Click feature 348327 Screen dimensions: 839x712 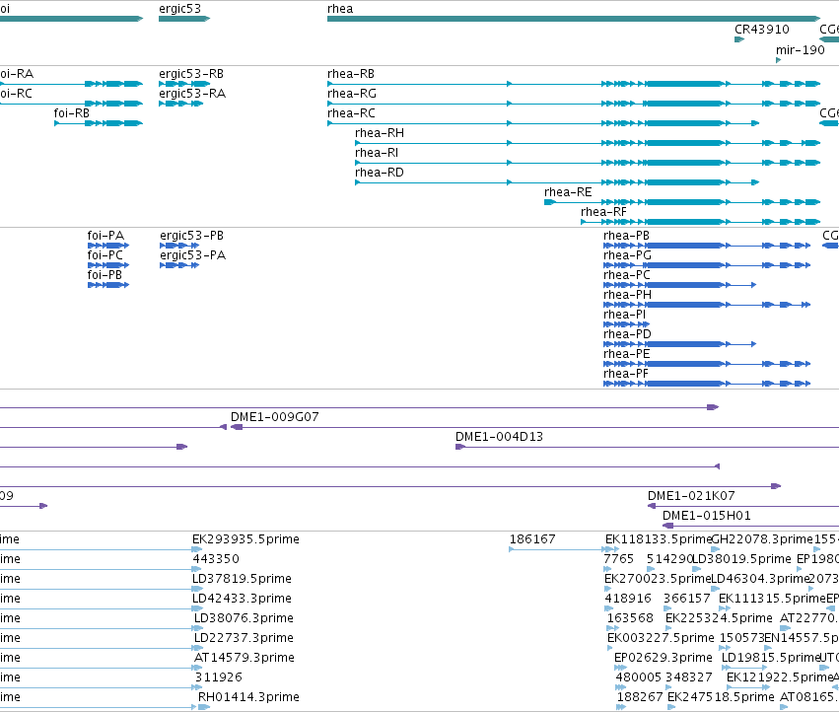(x=669, y=687)
